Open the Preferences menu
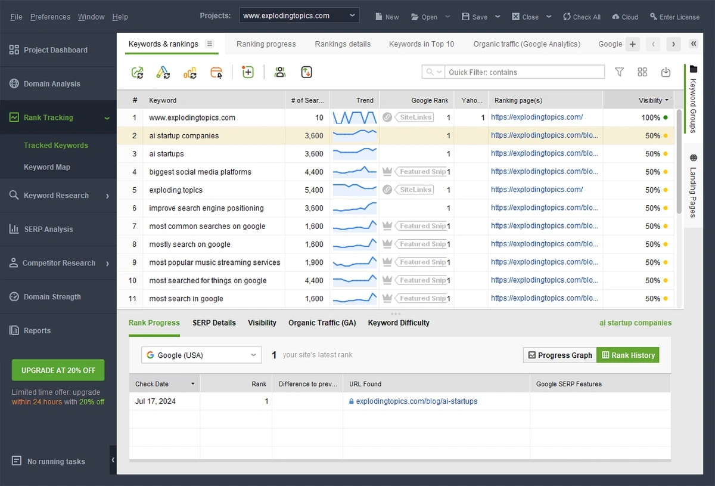This screenshot has height=486, width=715. 50,17
